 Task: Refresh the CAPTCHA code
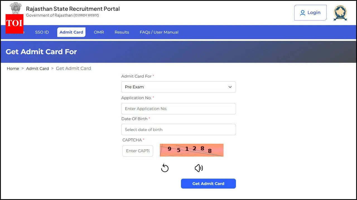click(165, 168)
